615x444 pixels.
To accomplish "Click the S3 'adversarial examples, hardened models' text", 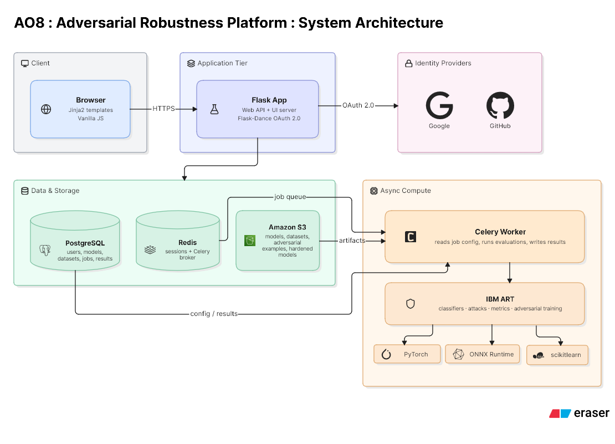I will click(288, 249).
